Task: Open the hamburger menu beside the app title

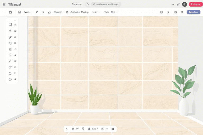Action: tap(4, 4)
